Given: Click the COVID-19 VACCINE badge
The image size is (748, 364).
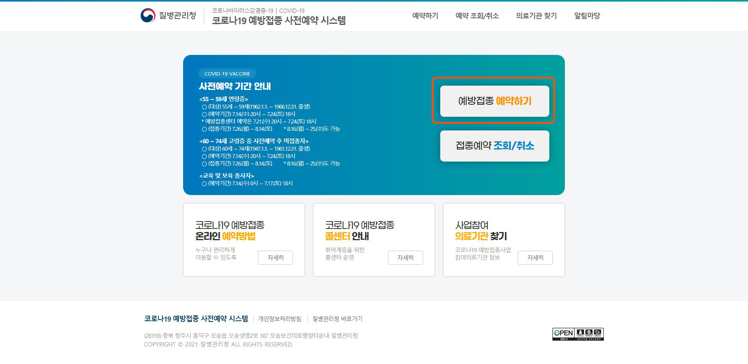Looking at the screenshot, I should coord(227,74).
